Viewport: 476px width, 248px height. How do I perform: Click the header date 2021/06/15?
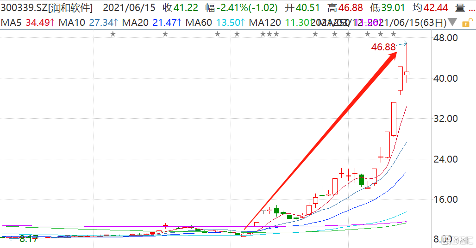tap(129, 7)
